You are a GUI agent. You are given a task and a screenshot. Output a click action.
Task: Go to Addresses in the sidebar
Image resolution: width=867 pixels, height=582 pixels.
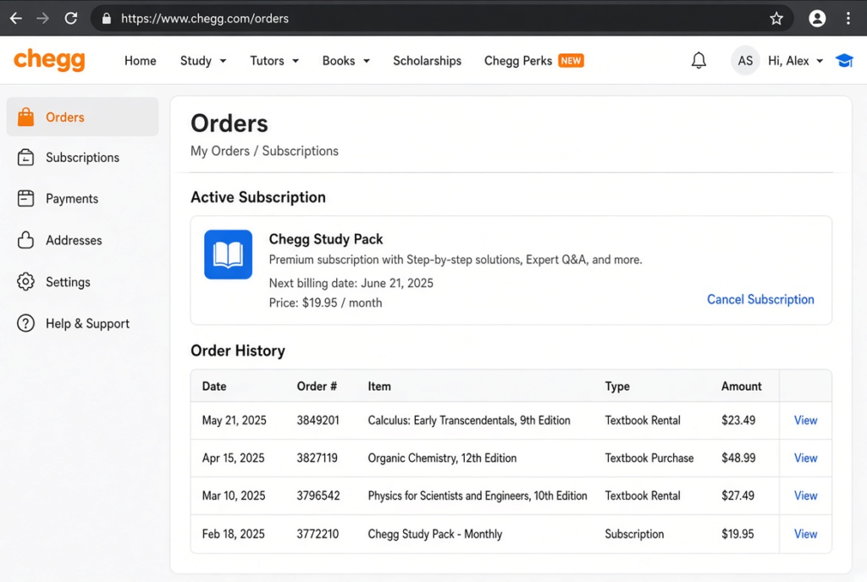point(74,240)
